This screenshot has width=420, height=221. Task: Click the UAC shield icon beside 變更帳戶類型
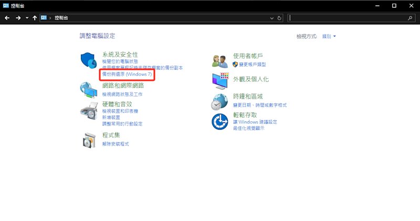(x=235, y=64)
